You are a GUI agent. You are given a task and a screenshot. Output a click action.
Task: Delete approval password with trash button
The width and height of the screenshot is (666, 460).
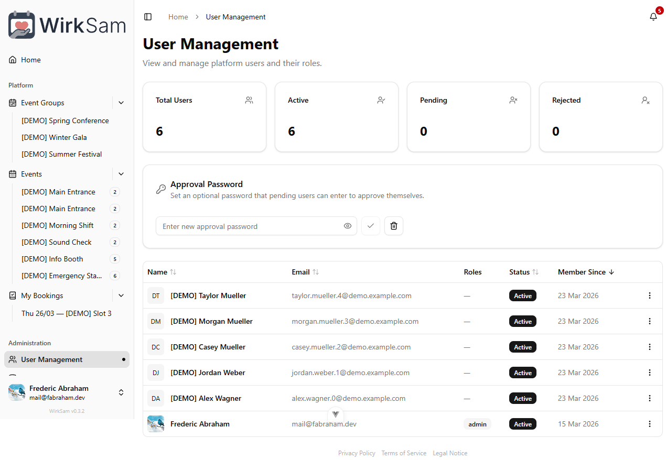(x=394, y=226)
